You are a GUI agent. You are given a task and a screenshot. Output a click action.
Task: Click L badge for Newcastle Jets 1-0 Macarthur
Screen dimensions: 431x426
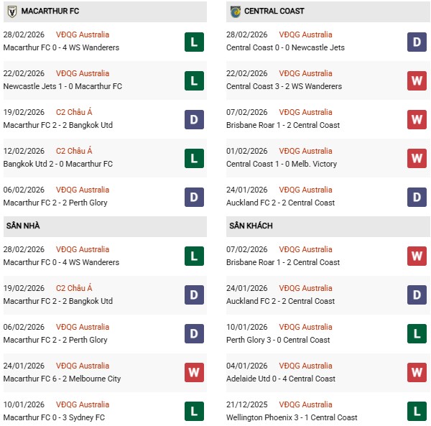click(x=193, y=80)
